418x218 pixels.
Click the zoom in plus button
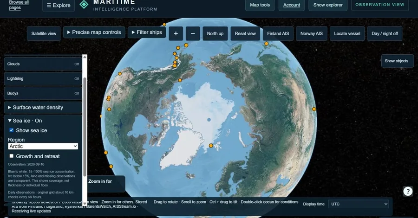tap(176, 33)
